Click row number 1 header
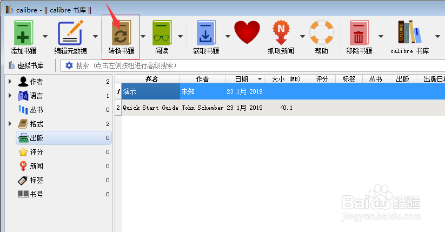Viewport: 445px width, 232px height. pyautogui.click(x=118, y=91)
